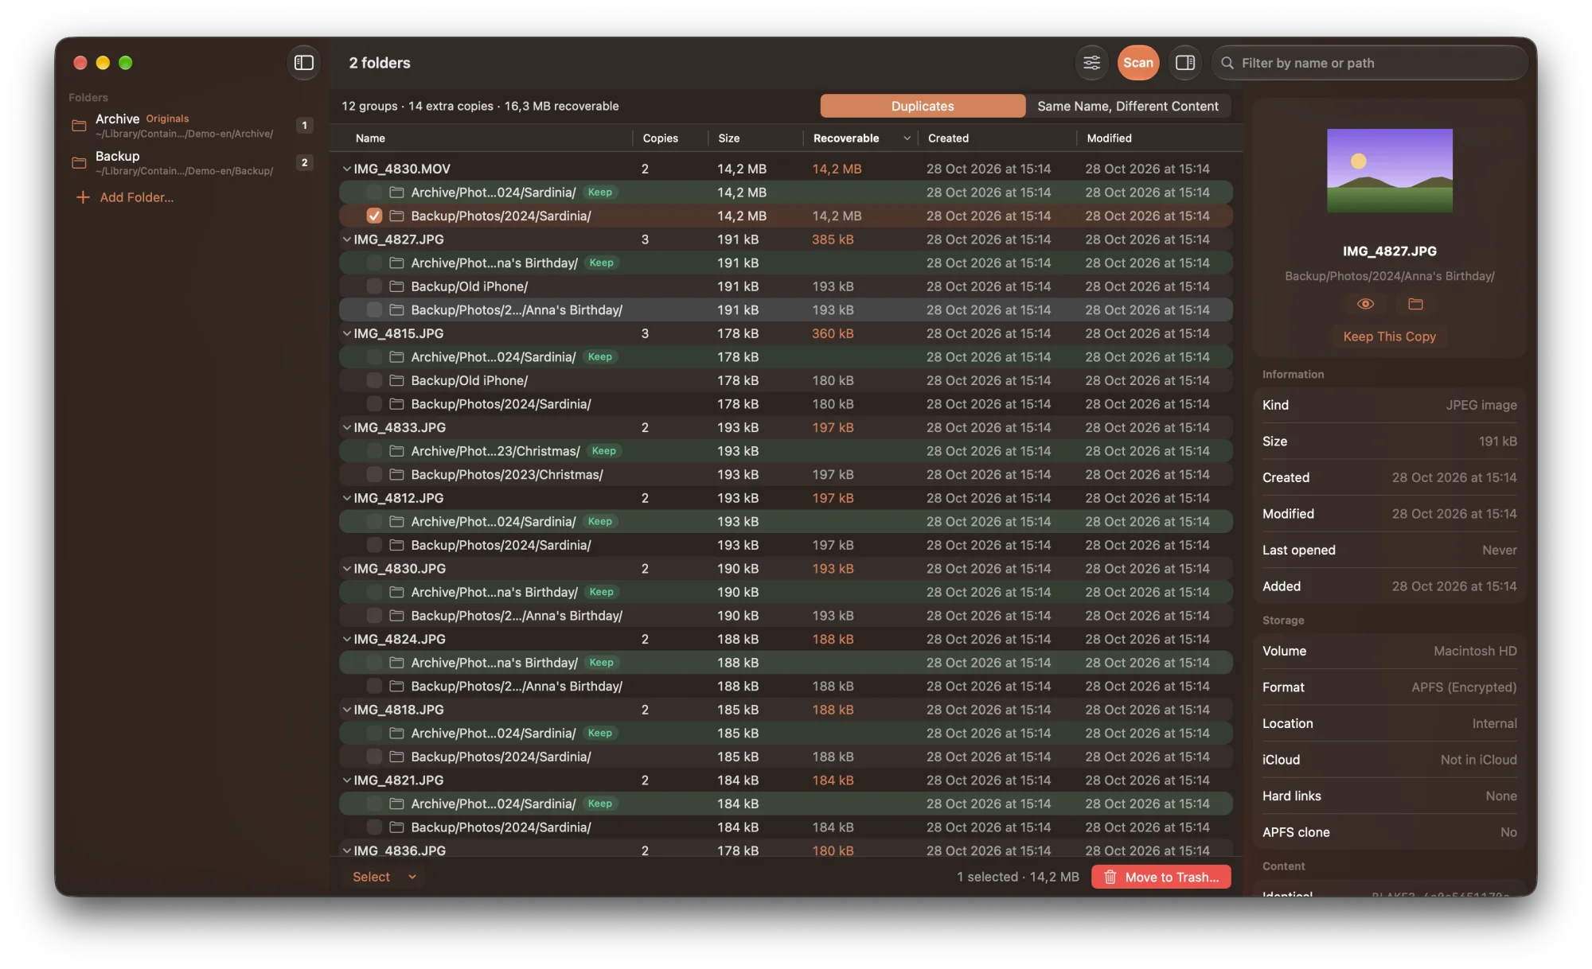Select the Archive folder in sidebar
The height and width of the screenshot is (969, 1592).
pos(191,126)
